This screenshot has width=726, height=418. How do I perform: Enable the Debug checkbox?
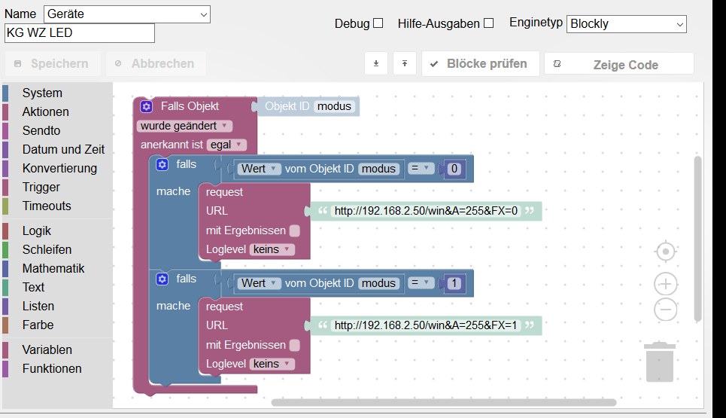(x=378, y=23)
